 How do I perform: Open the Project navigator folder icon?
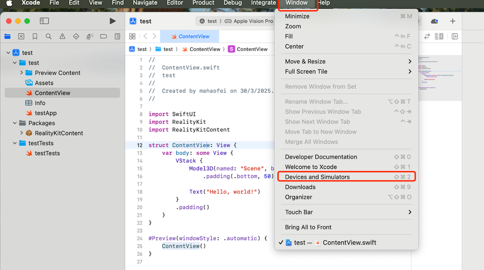click(x=8, y=36)
